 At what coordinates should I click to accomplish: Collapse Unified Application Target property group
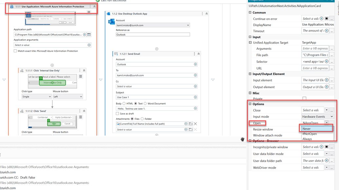pos(250,43)
